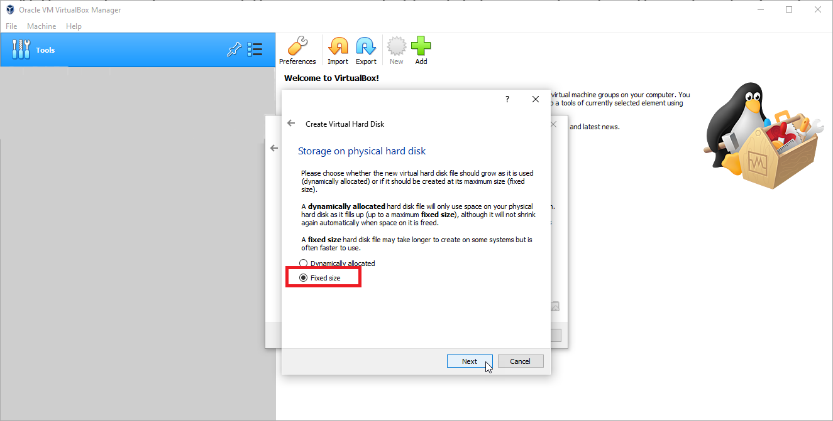
Task: Click the "Create Virtual Hard Disk" dialog title
Action: pos(345,124)
